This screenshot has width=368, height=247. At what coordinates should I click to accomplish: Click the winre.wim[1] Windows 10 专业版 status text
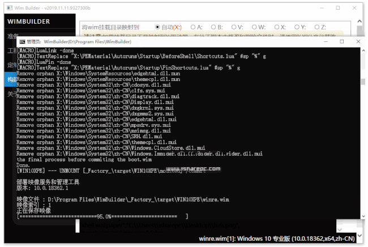pos(277,239)
